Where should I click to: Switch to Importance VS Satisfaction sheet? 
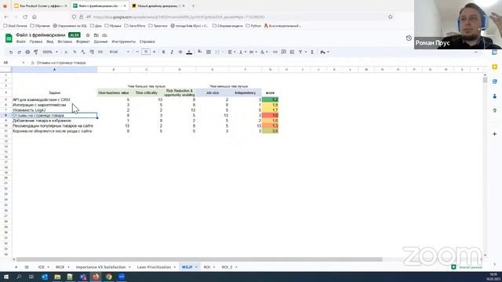[x=101, y=267]
